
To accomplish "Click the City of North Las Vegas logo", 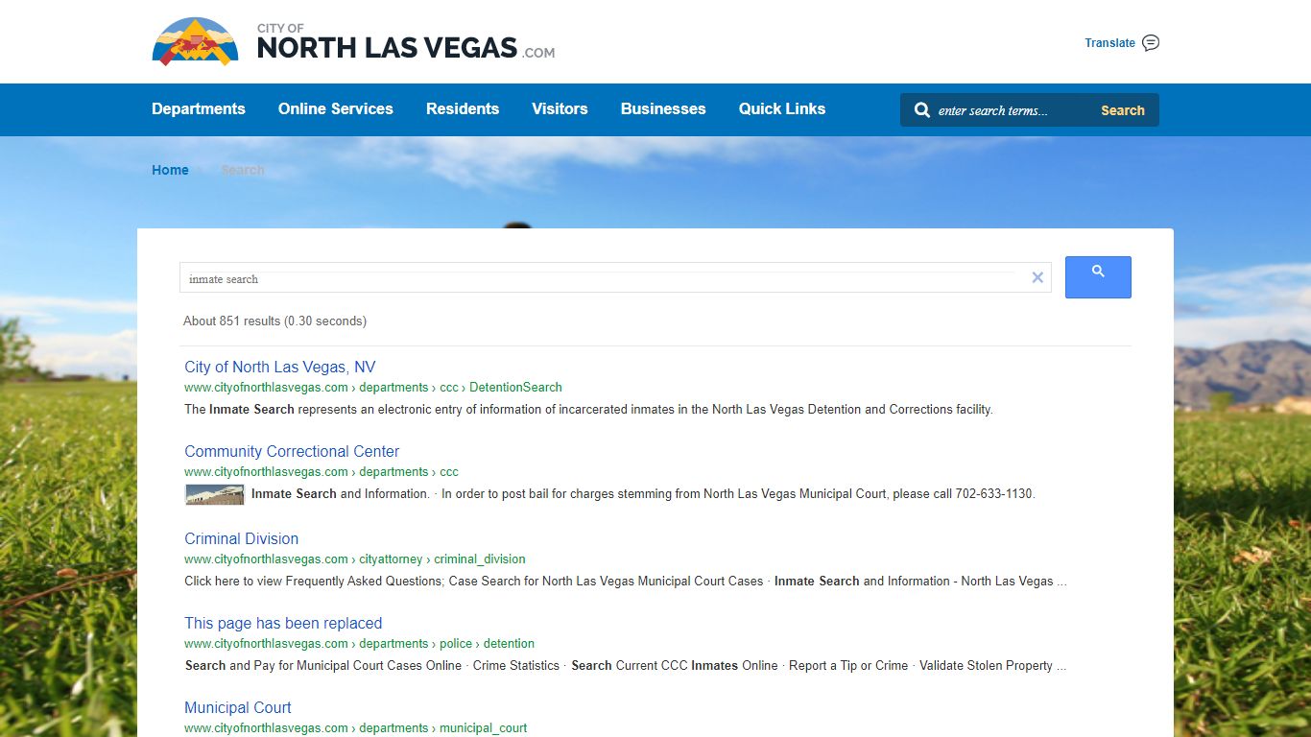I will tap(195, 41).
